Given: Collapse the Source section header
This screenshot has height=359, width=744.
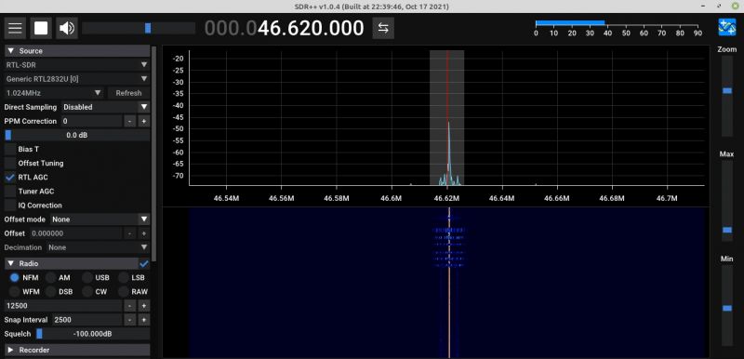Looking at the screenshot, I should pos(77,51).
